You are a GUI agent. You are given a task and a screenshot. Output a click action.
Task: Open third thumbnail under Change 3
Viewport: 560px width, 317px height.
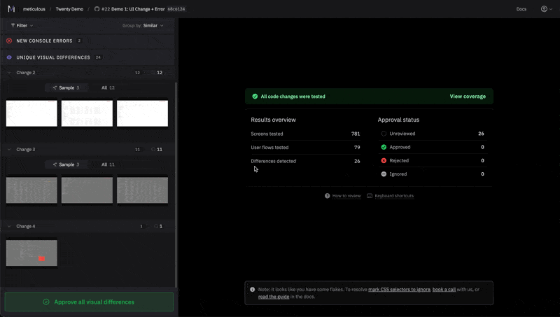[x=142, y=190]
